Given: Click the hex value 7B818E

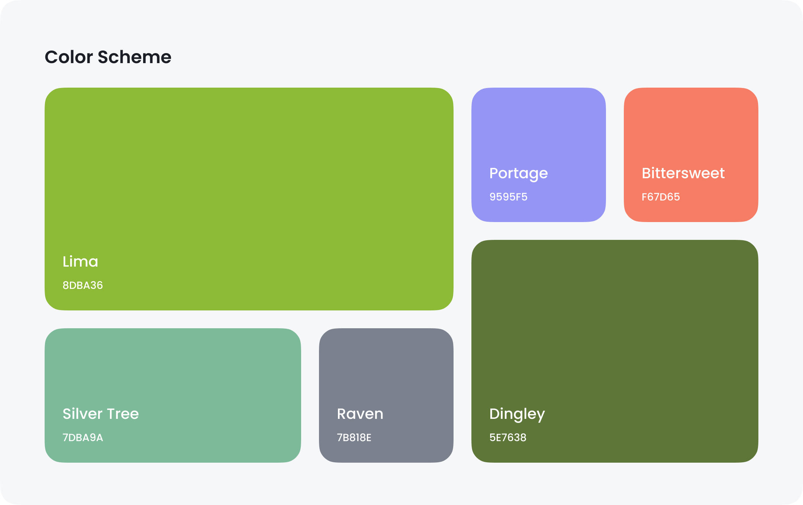Looking at the screenshot, I should (x=354, y=437).
